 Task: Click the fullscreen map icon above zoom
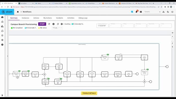[x=172, y=33]
